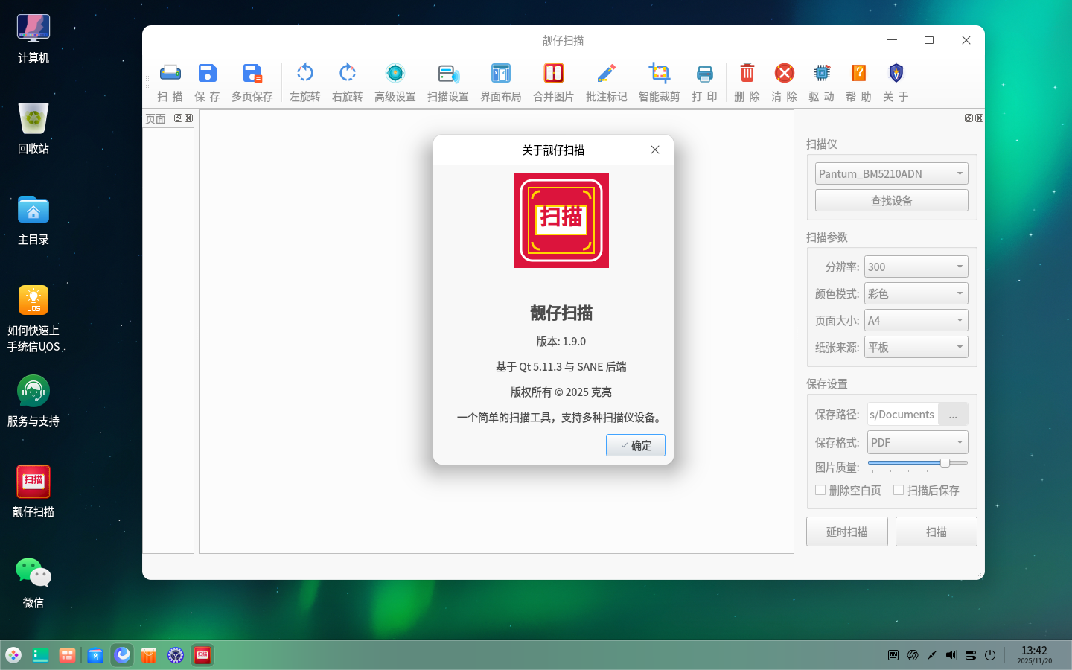Expand the 保存格式 PDF dropdown
The width and height of the screenshot is (1072, 670).
(918, 442)
